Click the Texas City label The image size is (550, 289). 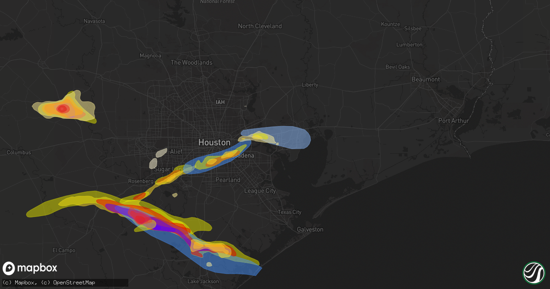[x=290, y=212]
